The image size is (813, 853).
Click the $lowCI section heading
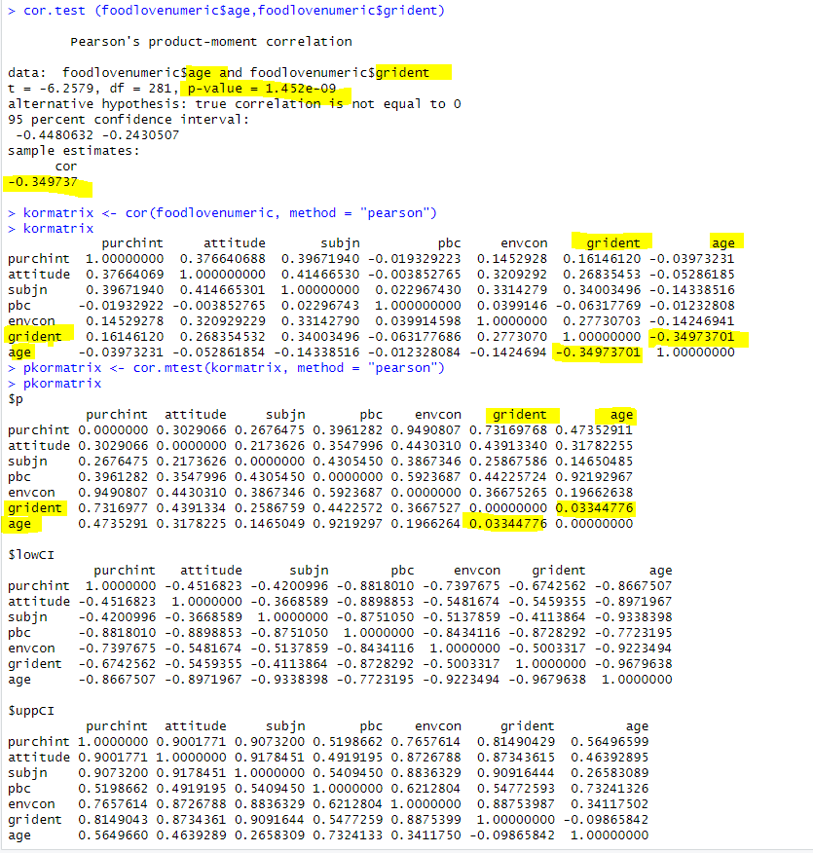point(31,556)
